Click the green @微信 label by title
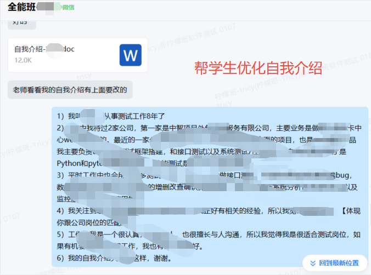 [68, 8]
